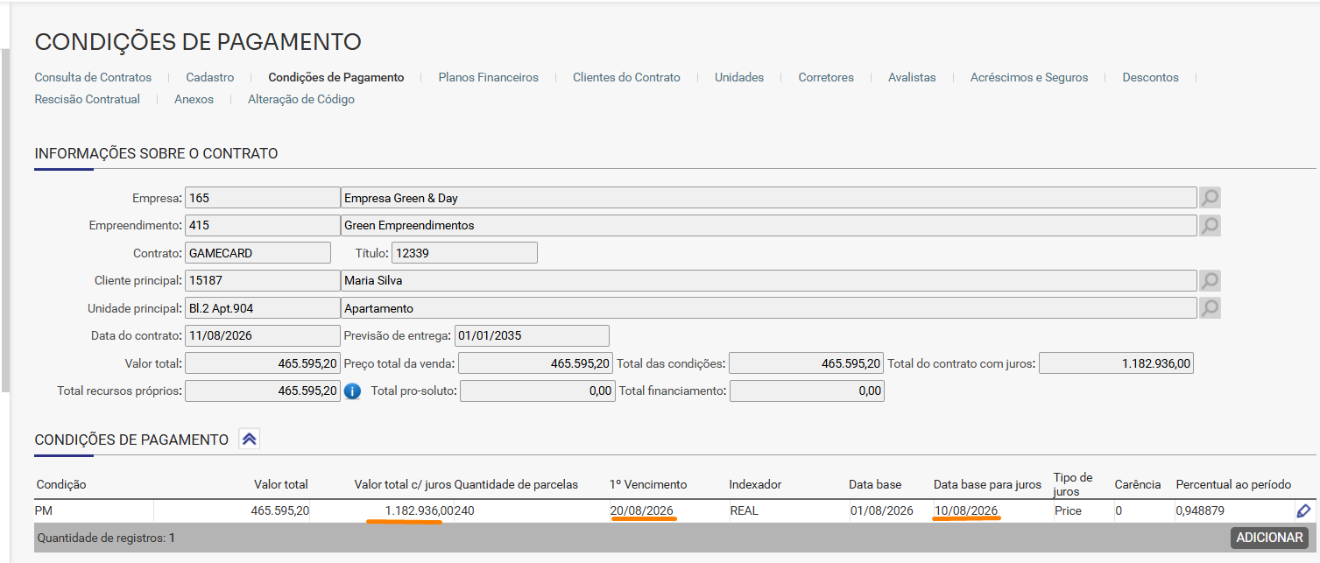Click the Valor total field
Image resolution: width=1320 pixels, height=563 pixels.
[262, 363]
